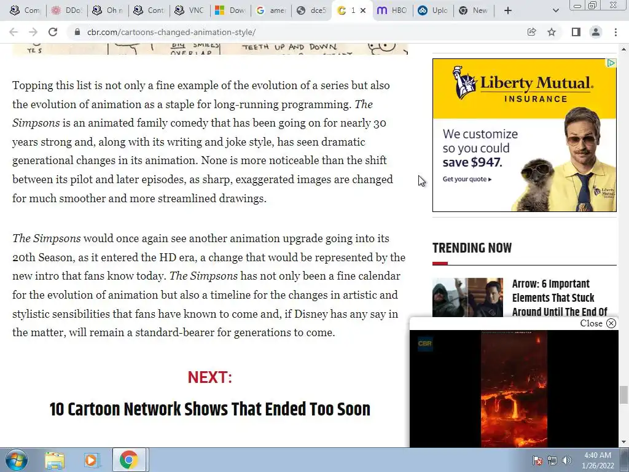
Task: Click the scrollbar up arrow
Action: (x=623, y=49)
